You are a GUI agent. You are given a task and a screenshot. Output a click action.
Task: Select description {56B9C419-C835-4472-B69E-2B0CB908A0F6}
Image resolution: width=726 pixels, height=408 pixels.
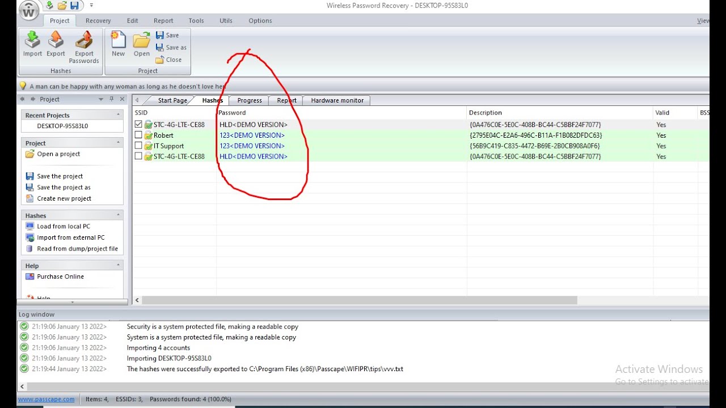click(x=534, y=146)
